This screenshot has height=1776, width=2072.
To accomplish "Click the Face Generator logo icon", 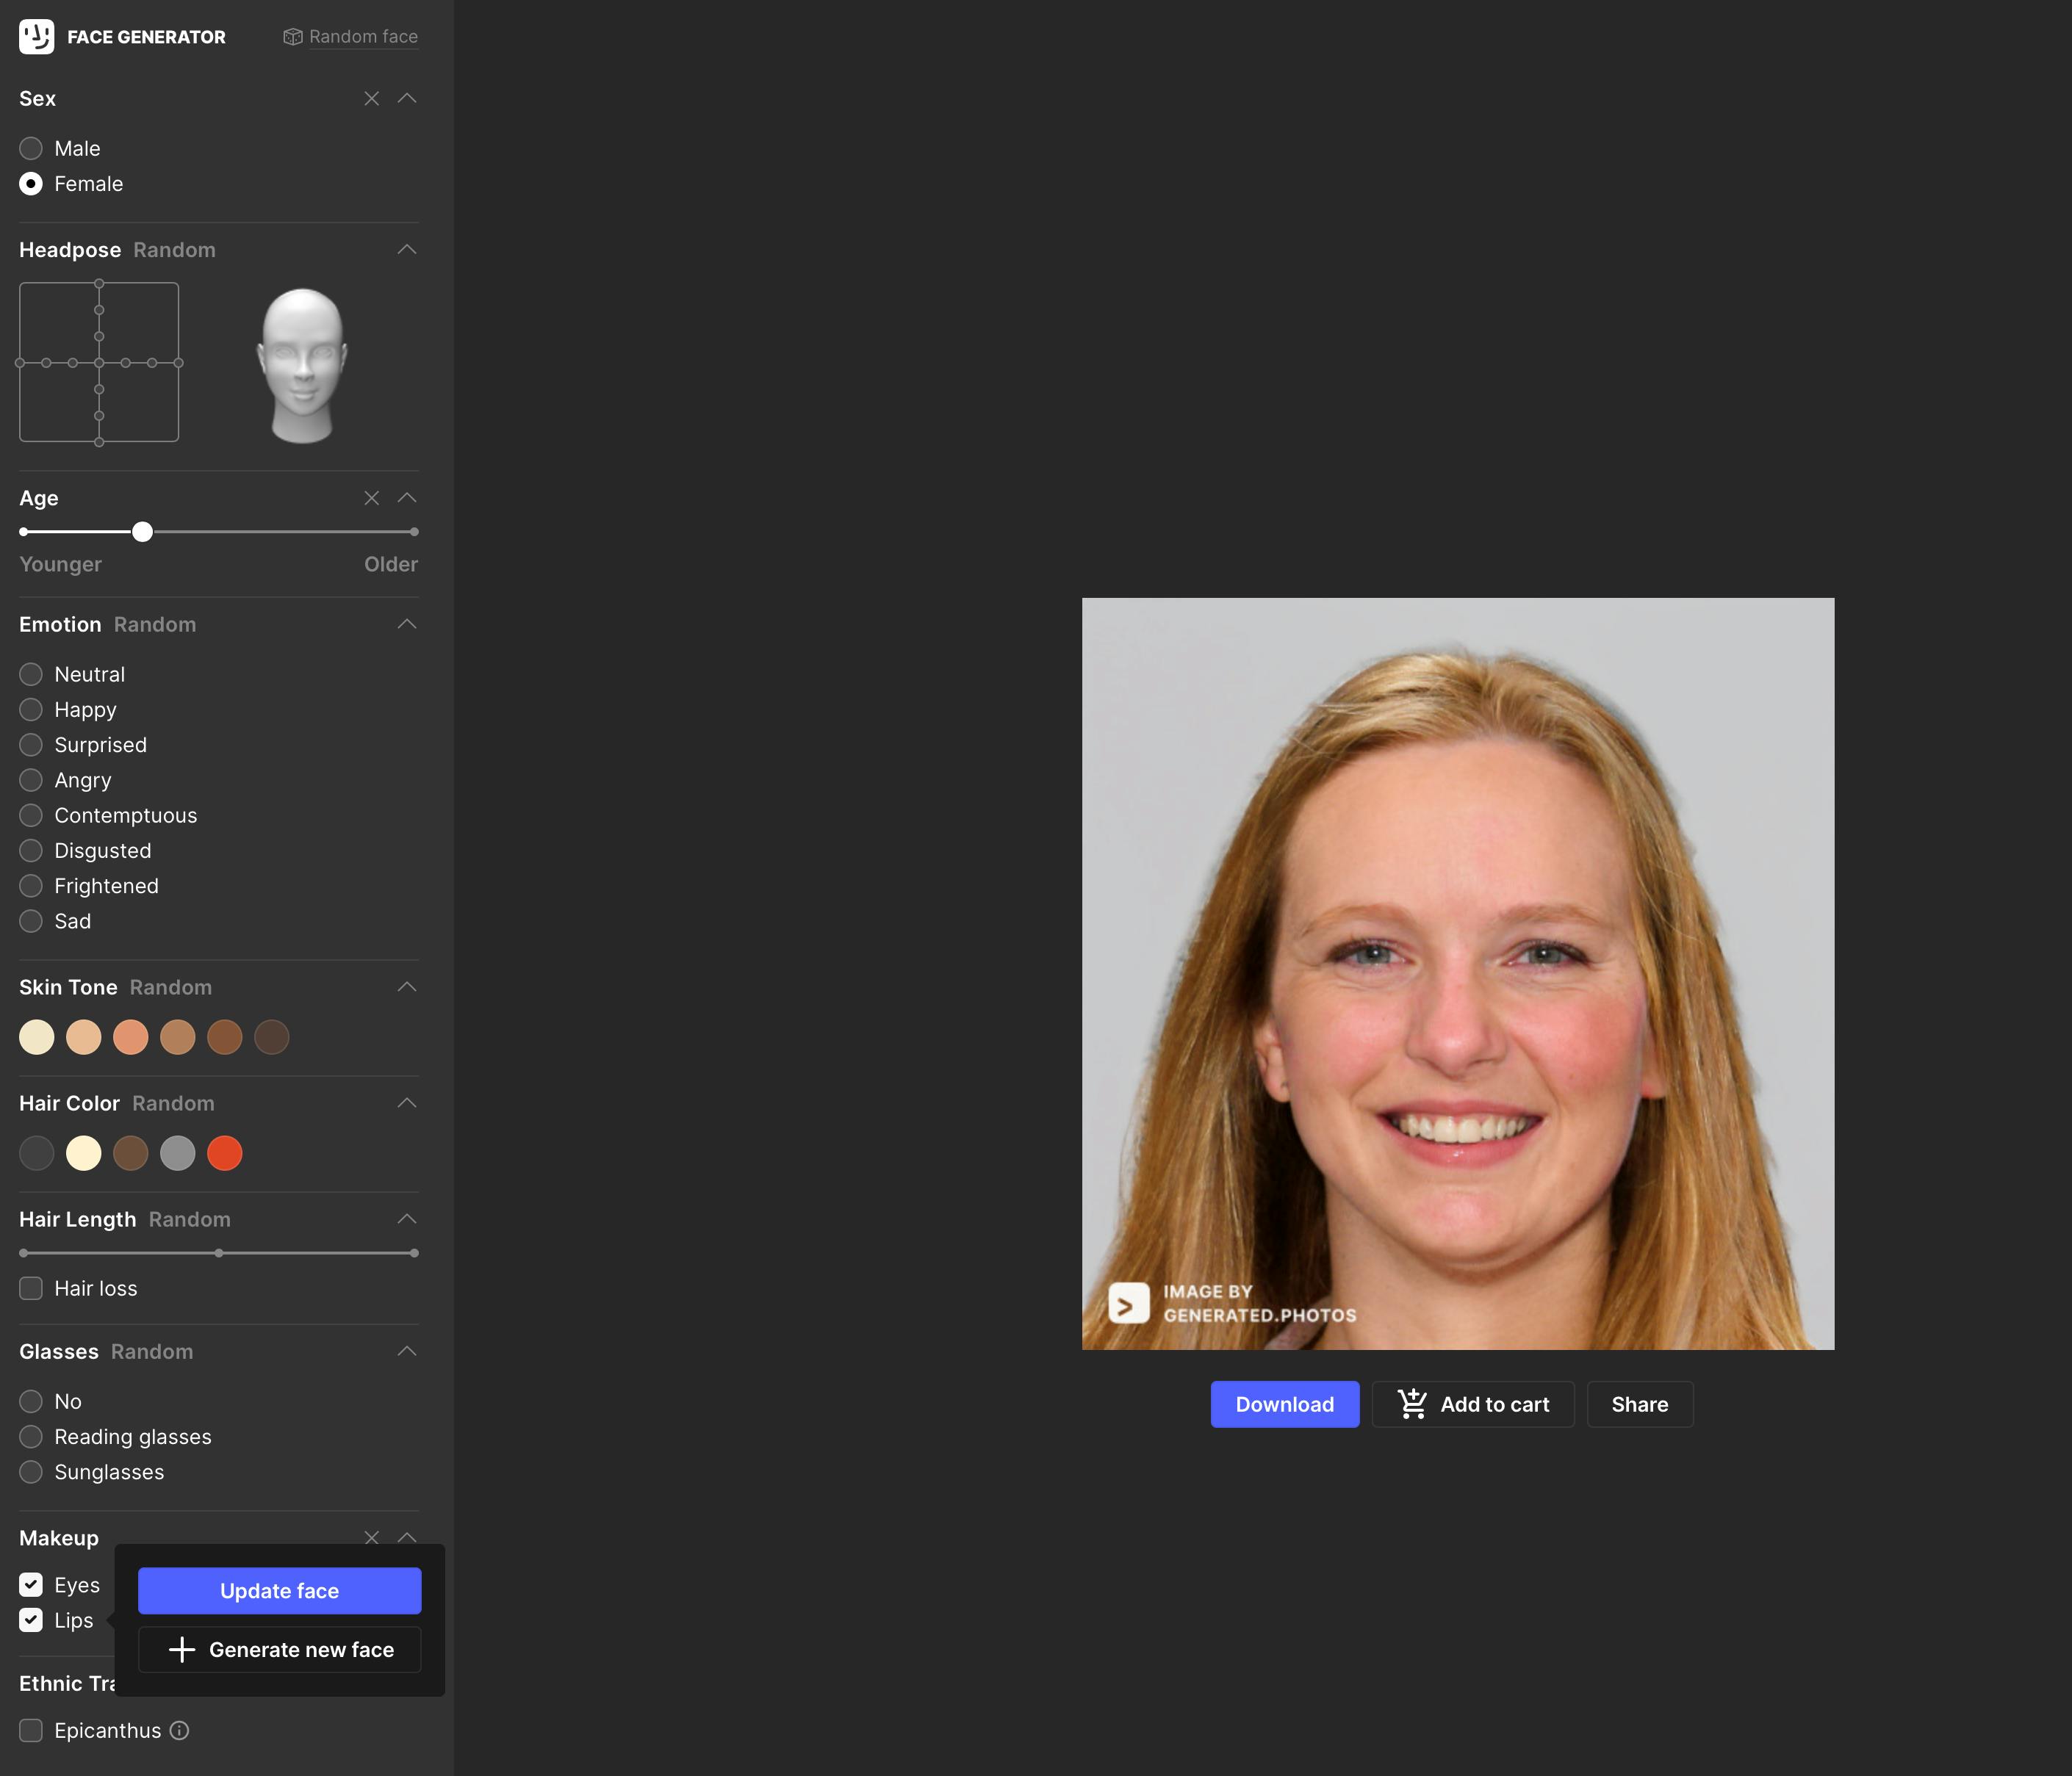I will pyautogui.click(x=36, y=37).
